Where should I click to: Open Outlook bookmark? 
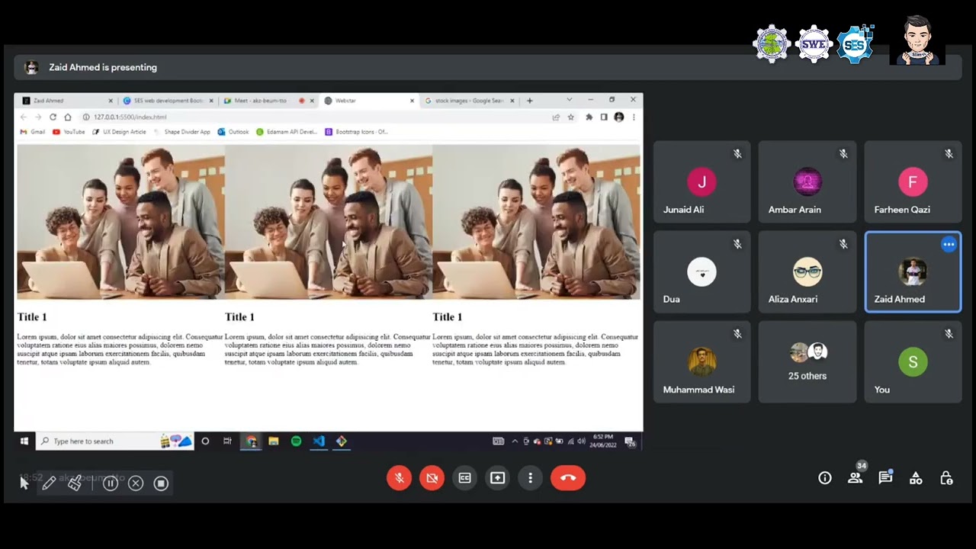coord(233,132)
